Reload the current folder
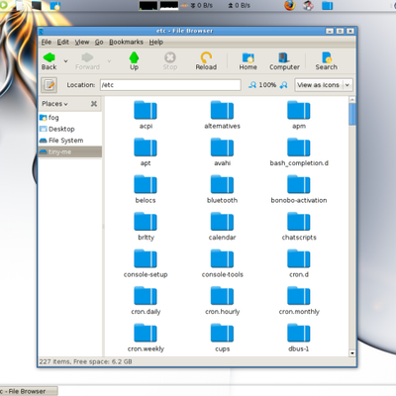This screenshot has width=396, height=396. click(206, 61)
